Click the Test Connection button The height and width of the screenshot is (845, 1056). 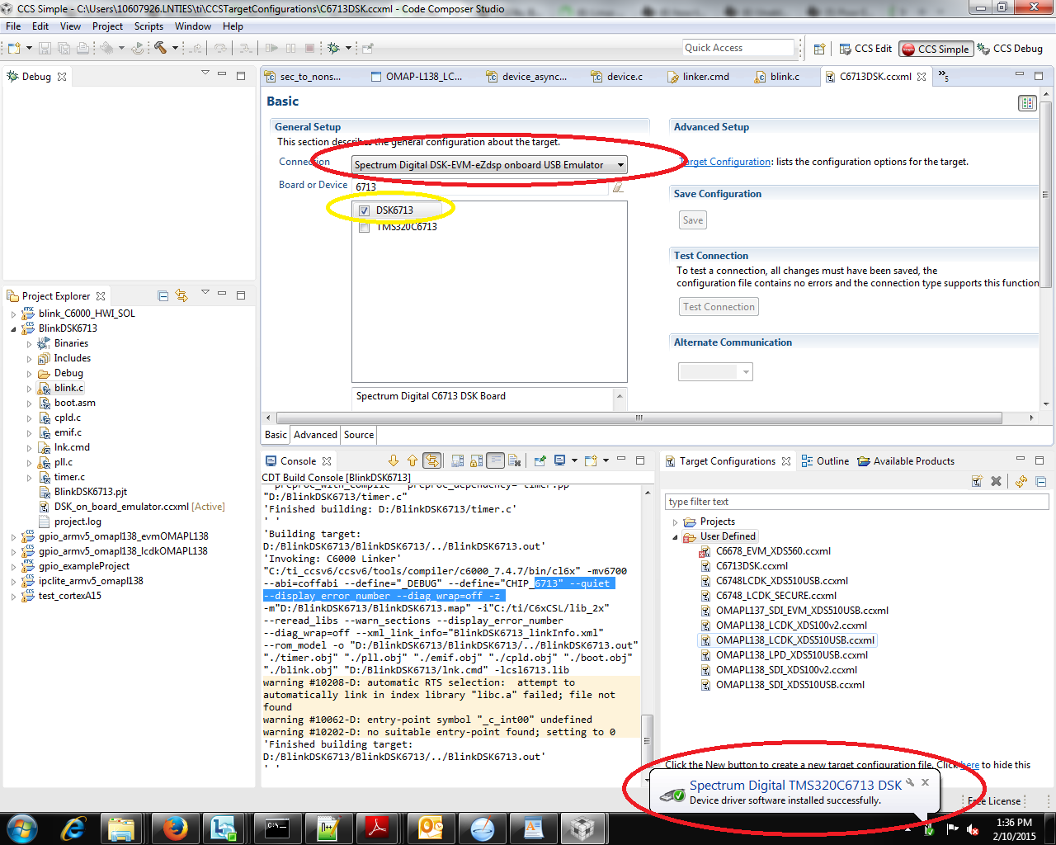[x=719, y=307]
